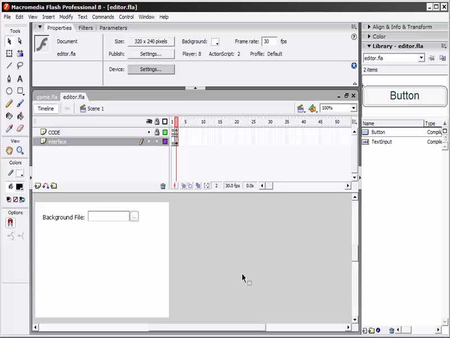Viewport: 450px width, 338px height.
Task: Click the delete layer trash icon
Action: pyautogui.click(x=163, y=186)
